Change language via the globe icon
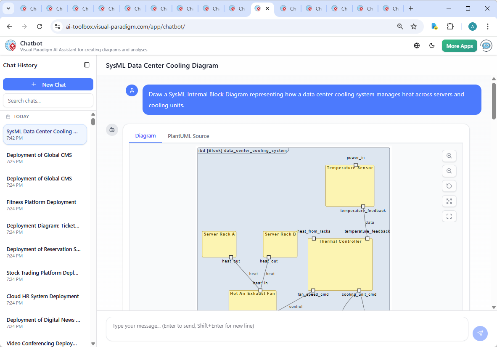 click(417, 45)
